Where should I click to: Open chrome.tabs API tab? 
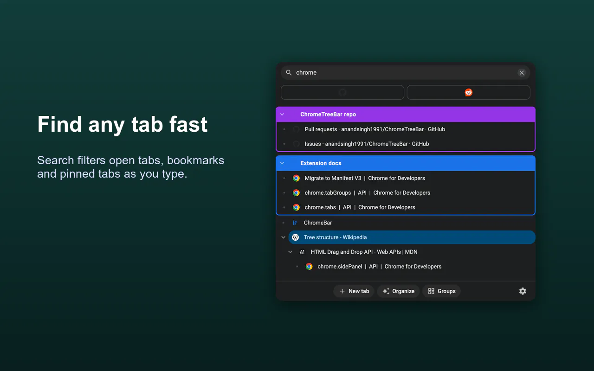pos(406,207)
